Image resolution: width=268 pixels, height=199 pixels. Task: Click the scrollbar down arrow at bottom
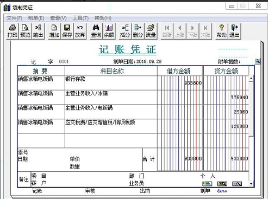point(251,184)
